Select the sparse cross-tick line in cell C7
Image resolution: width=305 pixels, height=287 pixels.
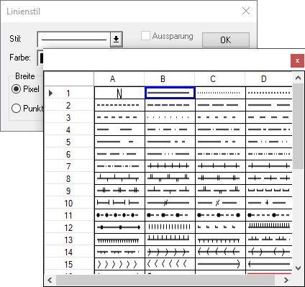tap(220, 166)
